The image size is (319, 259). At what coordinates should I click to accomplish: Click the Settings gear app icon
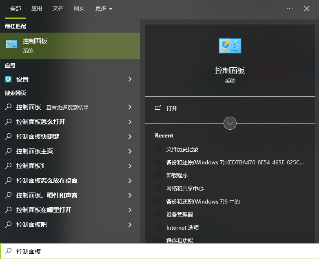pos(8,79)
